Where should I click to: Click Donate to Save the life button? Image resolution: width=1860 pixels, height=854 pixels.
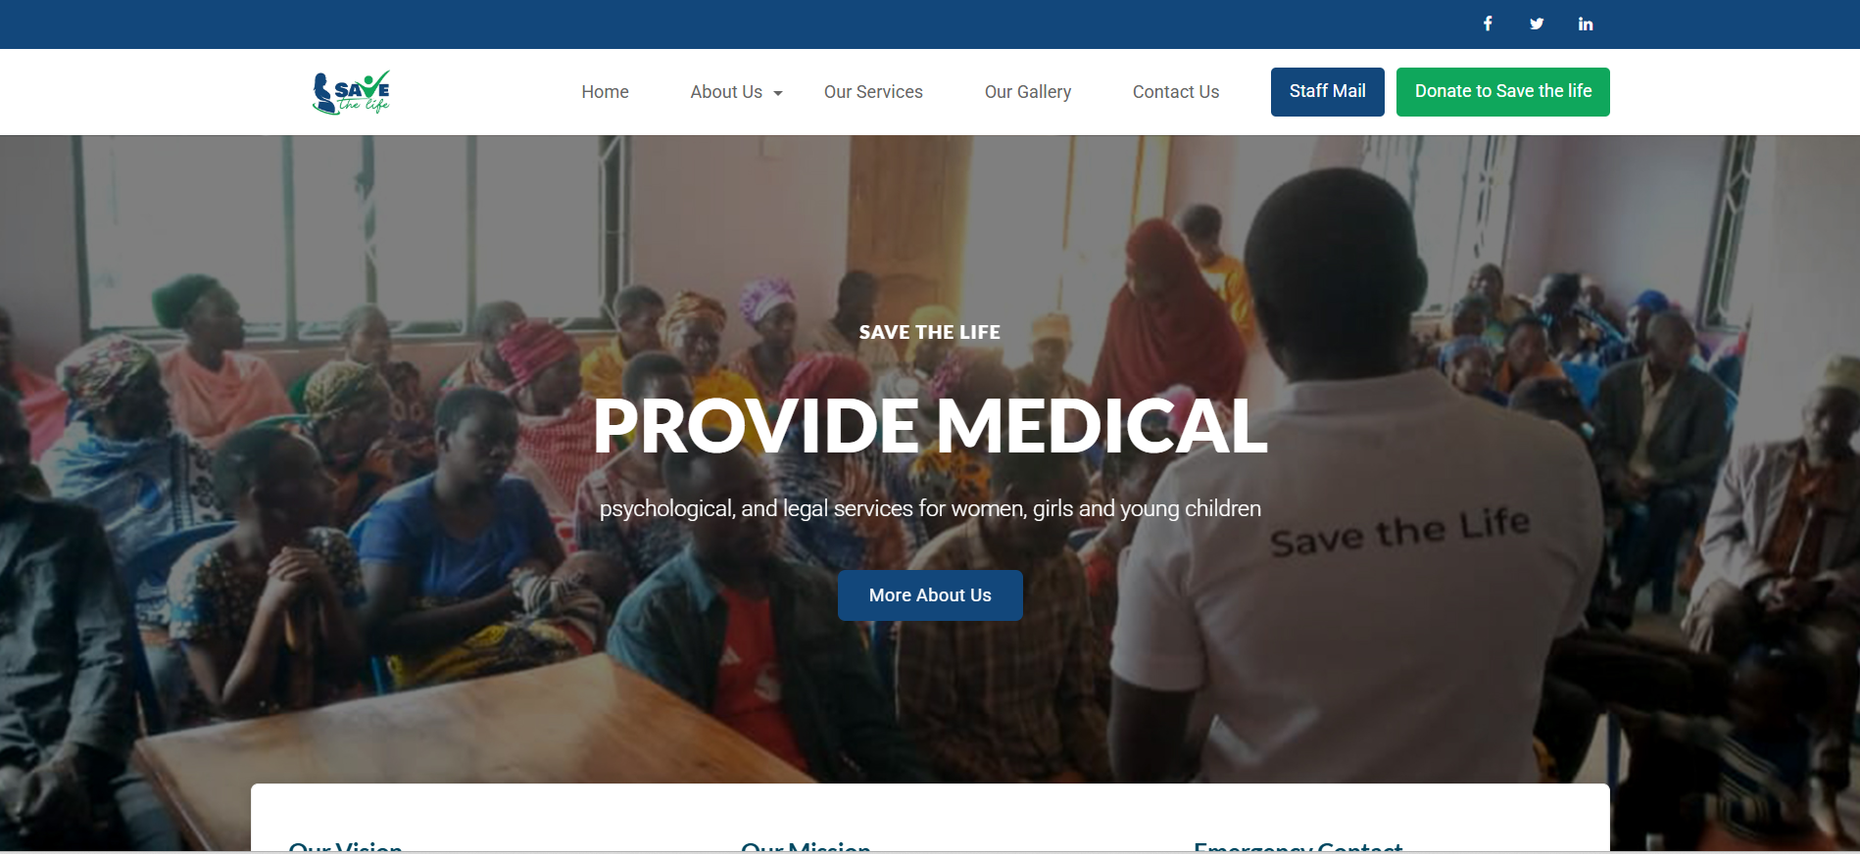coord(1502,92)
